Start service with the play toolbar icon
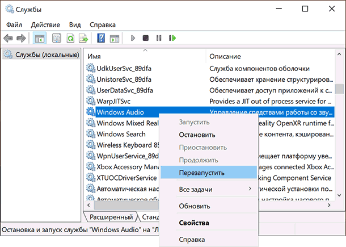Image resolution: width=346 pixels, height=247 pixels. tap(133, 38)
